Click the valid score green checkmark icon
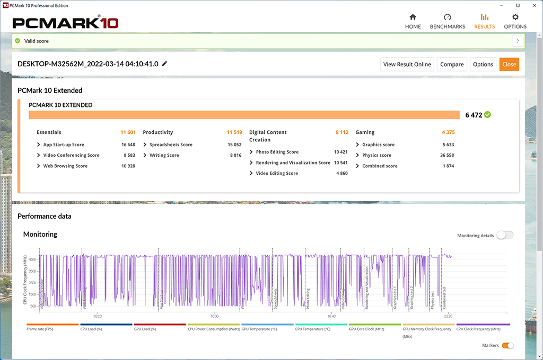The height and width of the screenshot is (360, 543). tap(17, 41)
